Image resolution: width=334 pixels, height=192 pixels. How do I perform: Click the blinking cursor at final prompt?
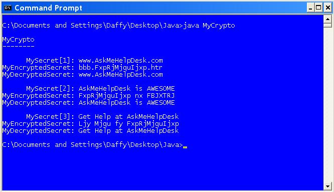pyautogui.click(x=185, y=147)
